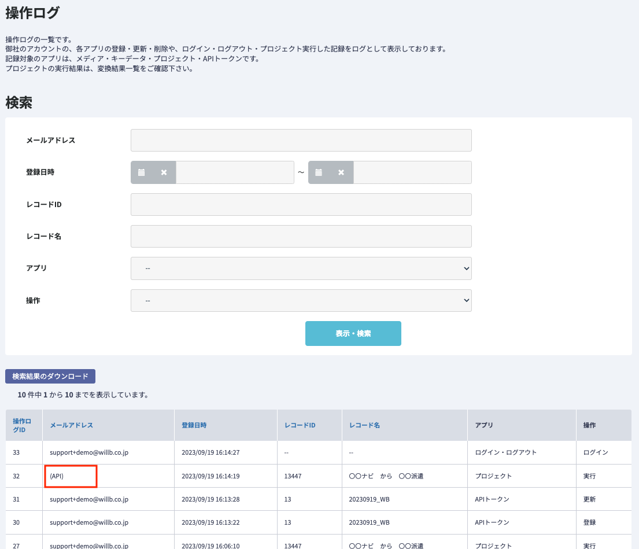Click 20230919_WB in row 31

point(369,499)
